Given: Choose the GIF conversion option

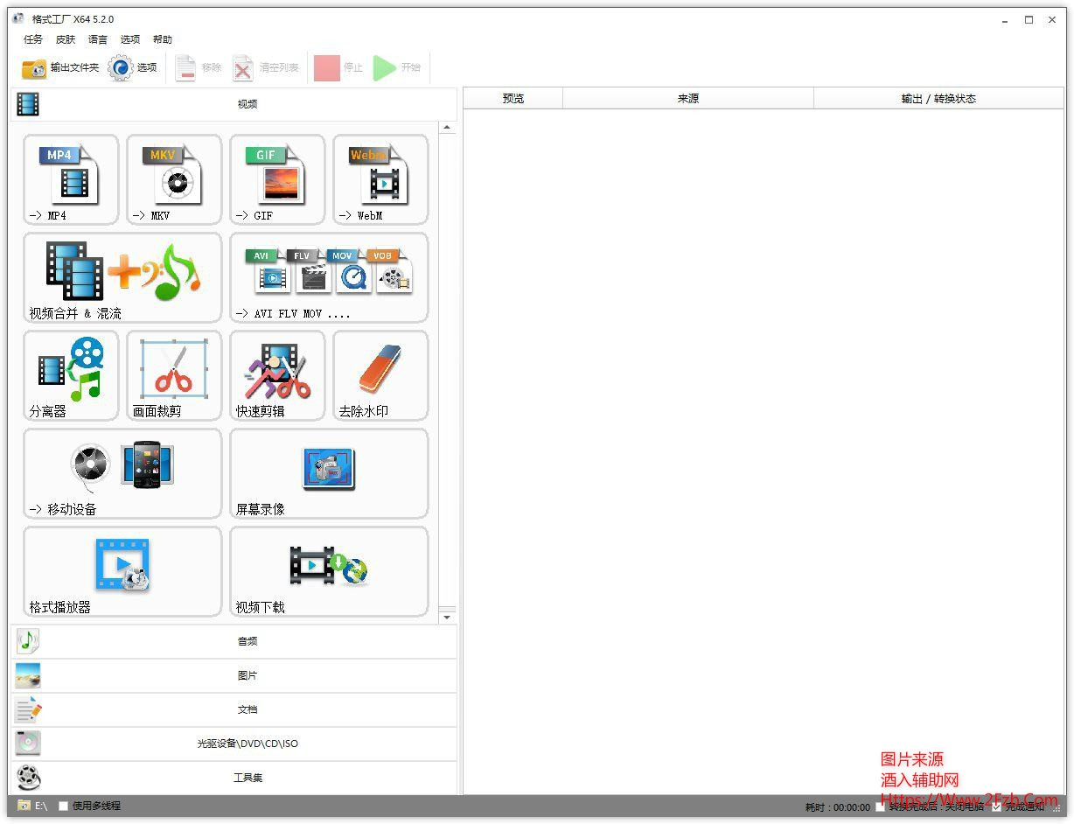Looking at the screenshot, I should (x=276, y=179).
